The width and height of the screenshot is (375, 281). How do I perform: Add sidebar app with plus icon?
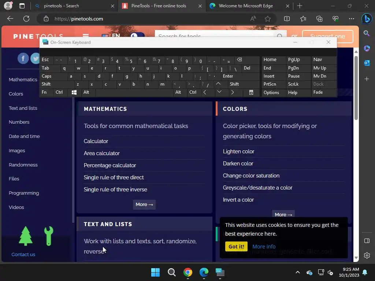pyautogui.click(x=367, y=79)
